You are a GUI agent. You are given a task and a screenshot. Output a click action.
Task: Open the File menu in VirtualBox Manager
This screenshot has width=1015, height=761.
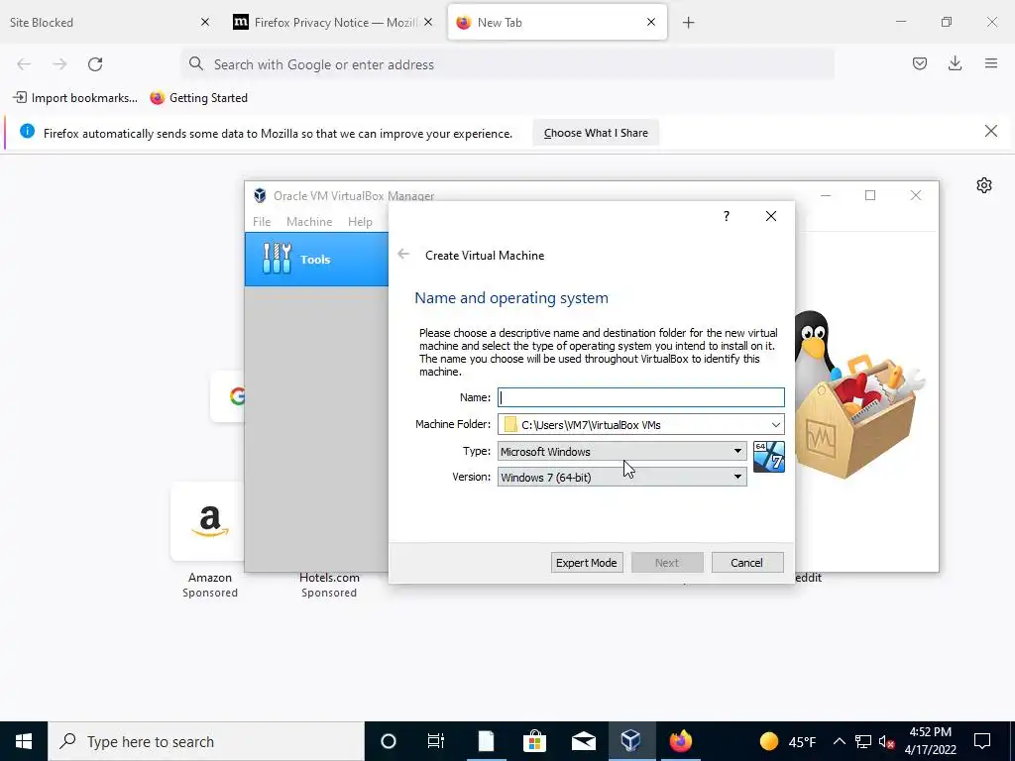tap(262, 221)
